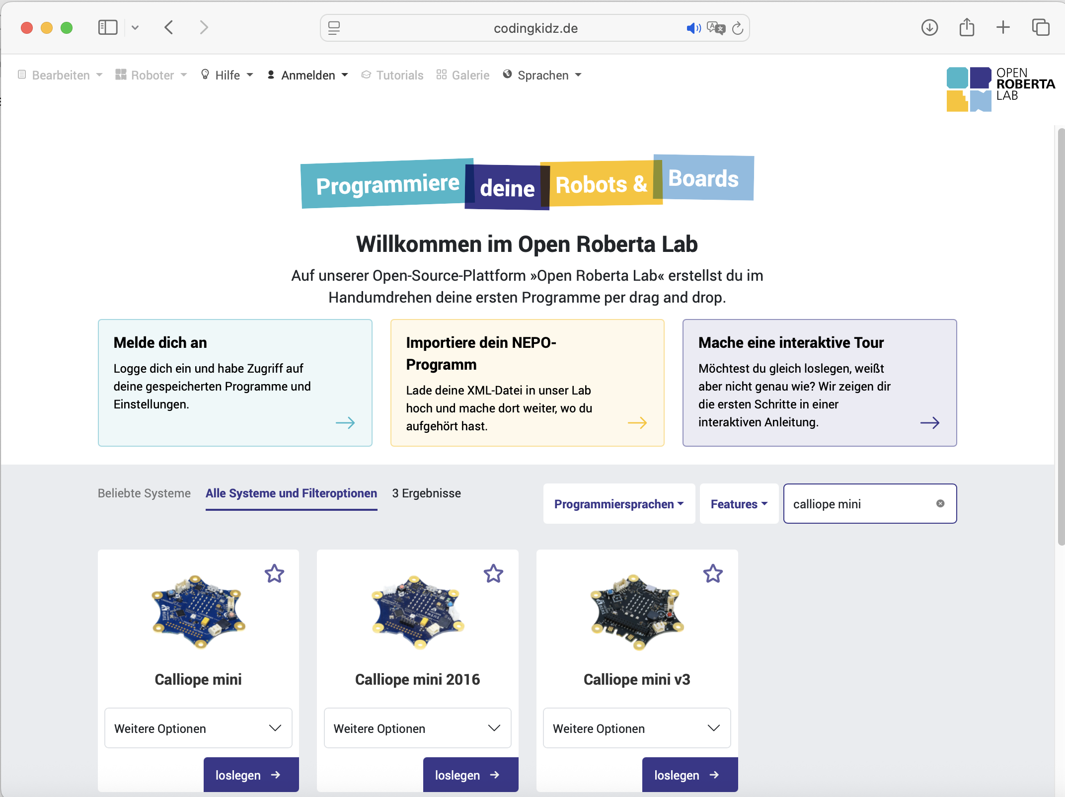Click the Share icon in Safari toolbar

[x=967, y=27]
